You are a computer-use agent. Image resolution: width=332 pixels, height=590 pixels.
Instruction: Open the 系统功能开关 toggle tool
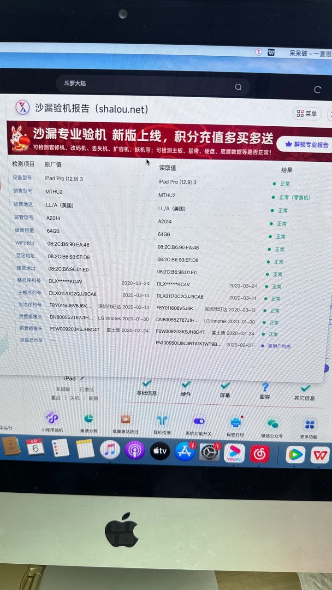199,421
